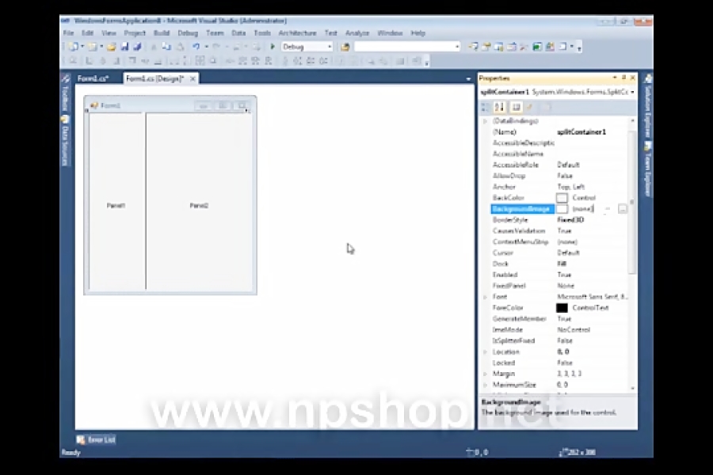This screenshot has width=713, height=475.
Task: Open the Debug configuration dropdown
Action: [329, 47]
